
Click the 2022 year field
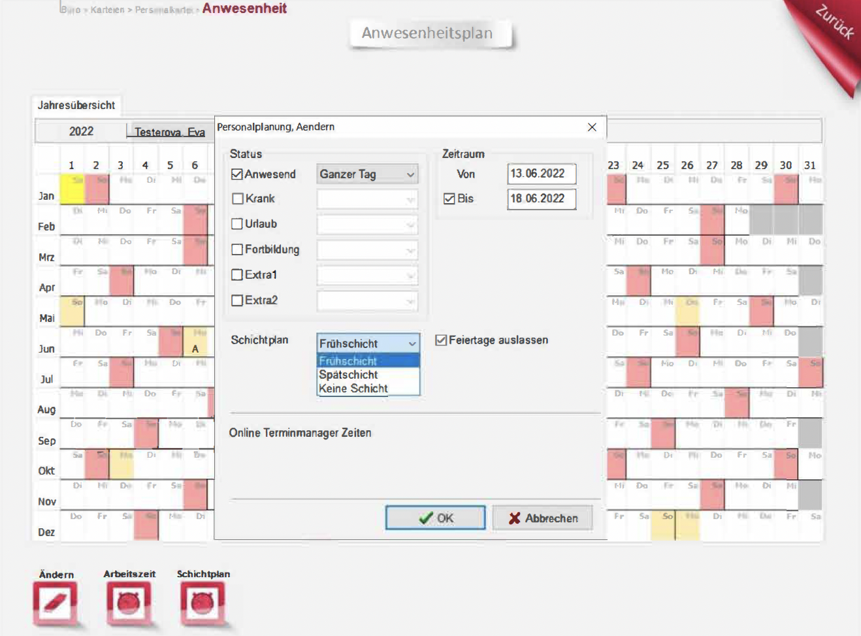click(82, 131)
